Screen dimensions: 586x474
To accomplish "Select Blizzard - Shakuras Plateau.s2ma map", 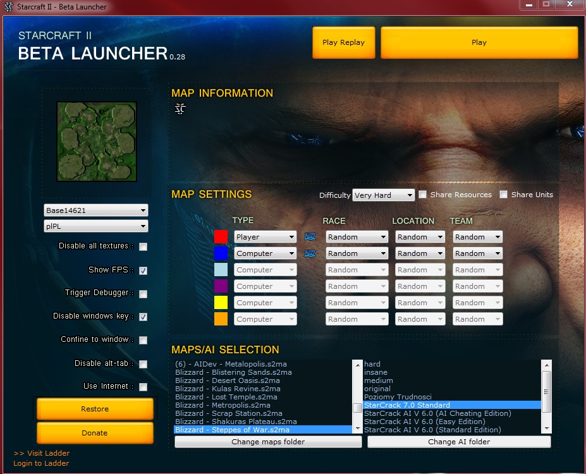I will coord(263,422).
